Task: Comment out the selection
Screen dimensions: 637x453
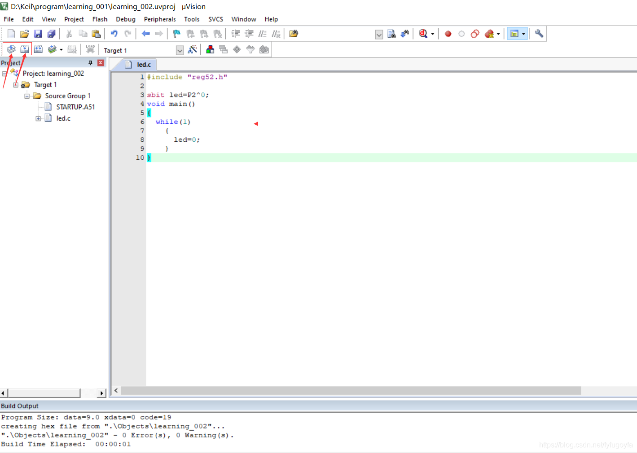Action: pos(263,34)
